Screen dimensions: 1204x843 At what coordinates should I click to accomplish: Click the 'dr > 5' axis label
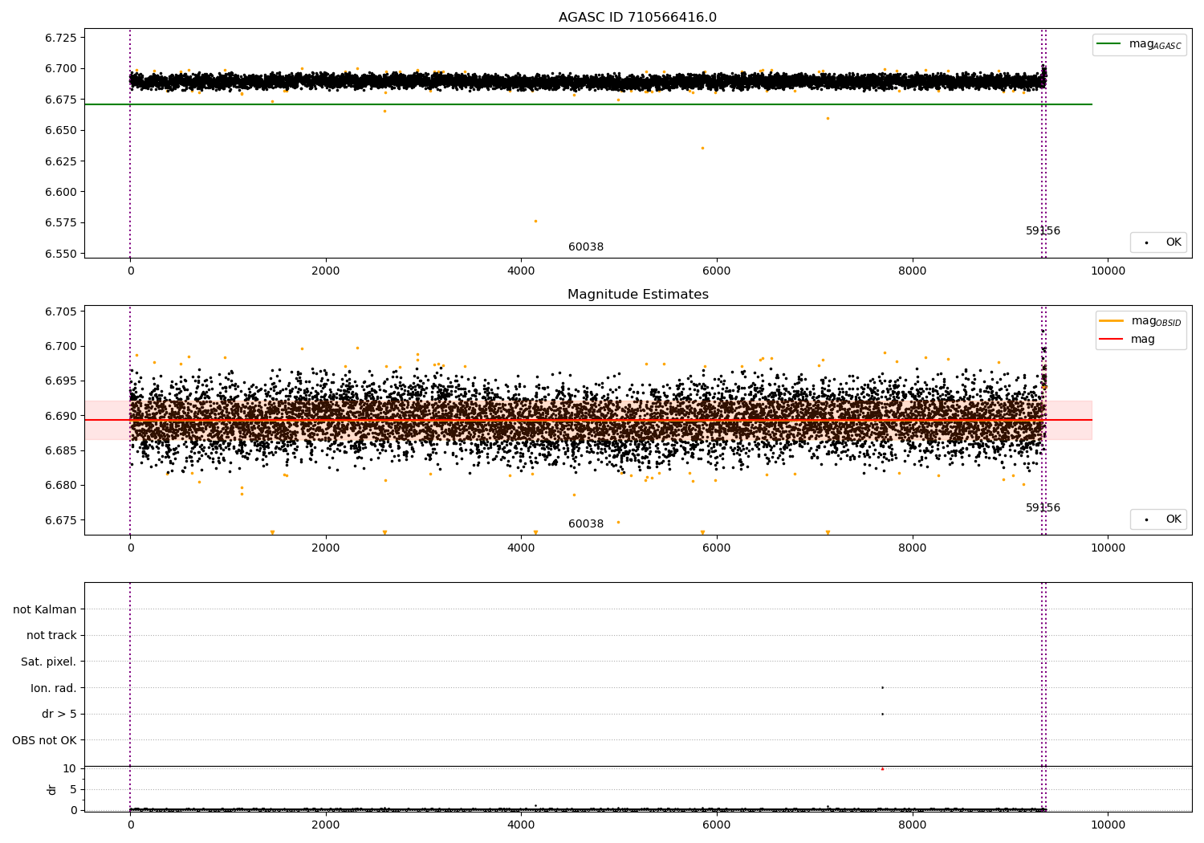click(59, 715)
